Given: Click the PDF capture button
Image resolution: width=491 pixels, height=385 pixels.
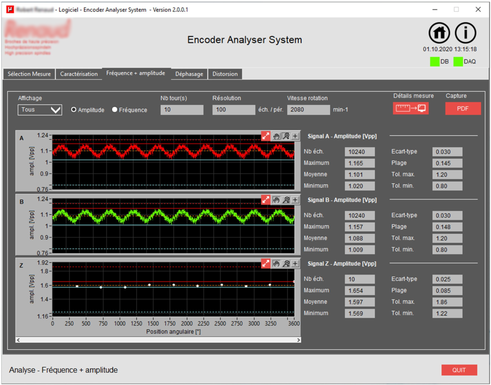Looking at the screenshot, I should point(463,109).
